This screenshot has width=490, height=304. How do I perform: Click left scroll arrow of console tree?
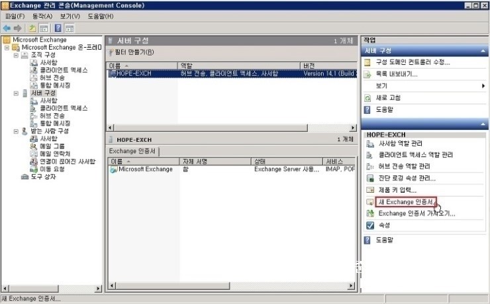tap(5, 288)
